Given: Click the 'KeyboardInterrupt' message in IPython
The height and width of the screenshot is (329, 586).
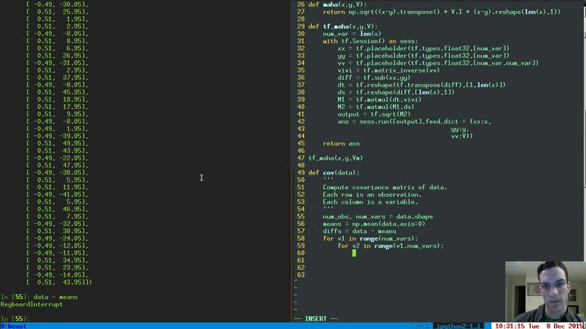Looking at the screenshot, I should point(32,304).
